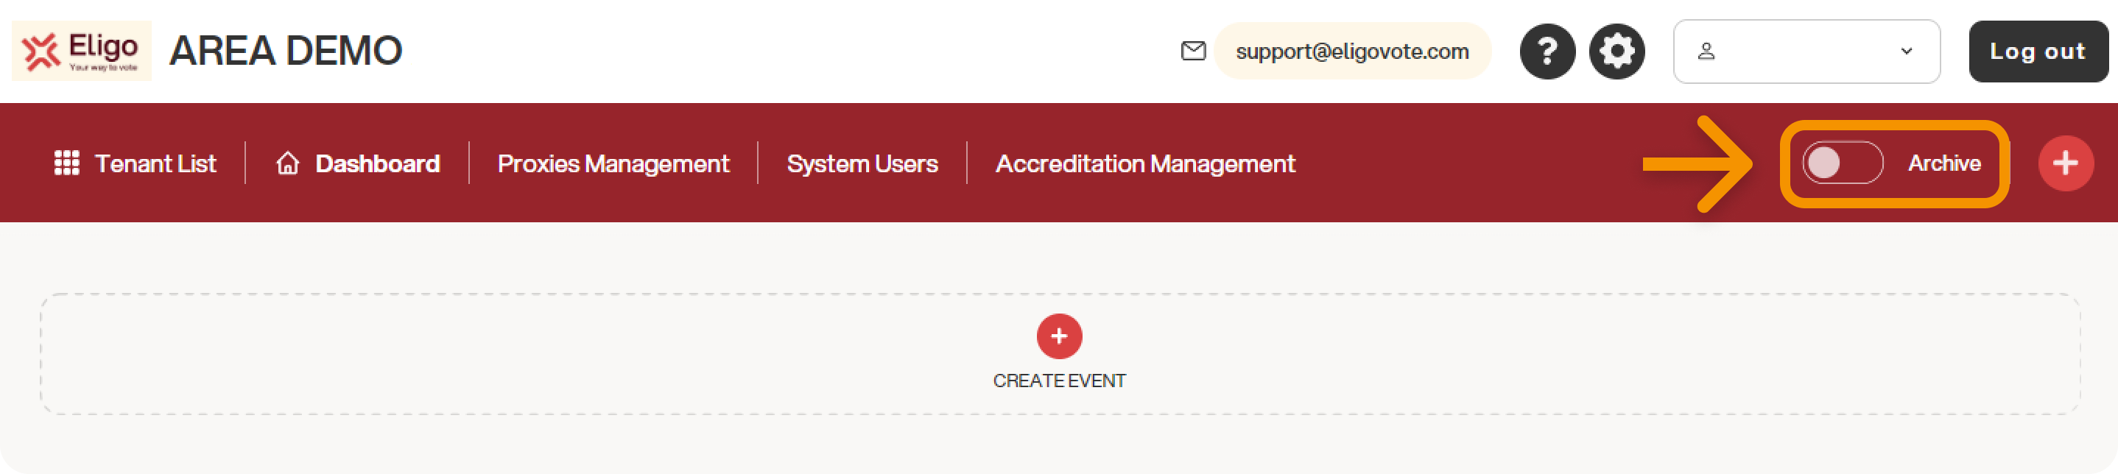Open the user account dropdown field
This screenshot has height=474, width=2118.
(x=1806, y=51)
